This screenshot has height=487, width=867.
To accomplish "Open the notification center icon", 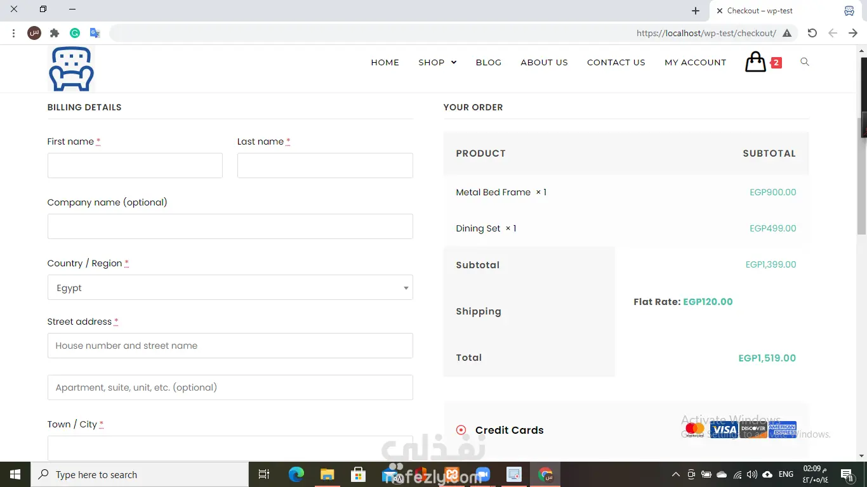I will coord(846,474).
